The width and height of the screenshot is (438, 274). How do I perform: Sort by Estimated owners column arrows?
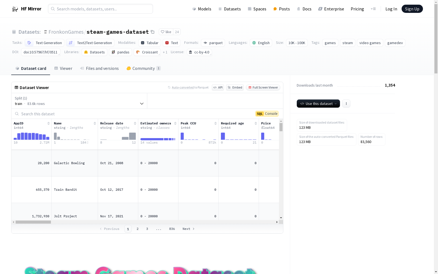pos(175,123)
